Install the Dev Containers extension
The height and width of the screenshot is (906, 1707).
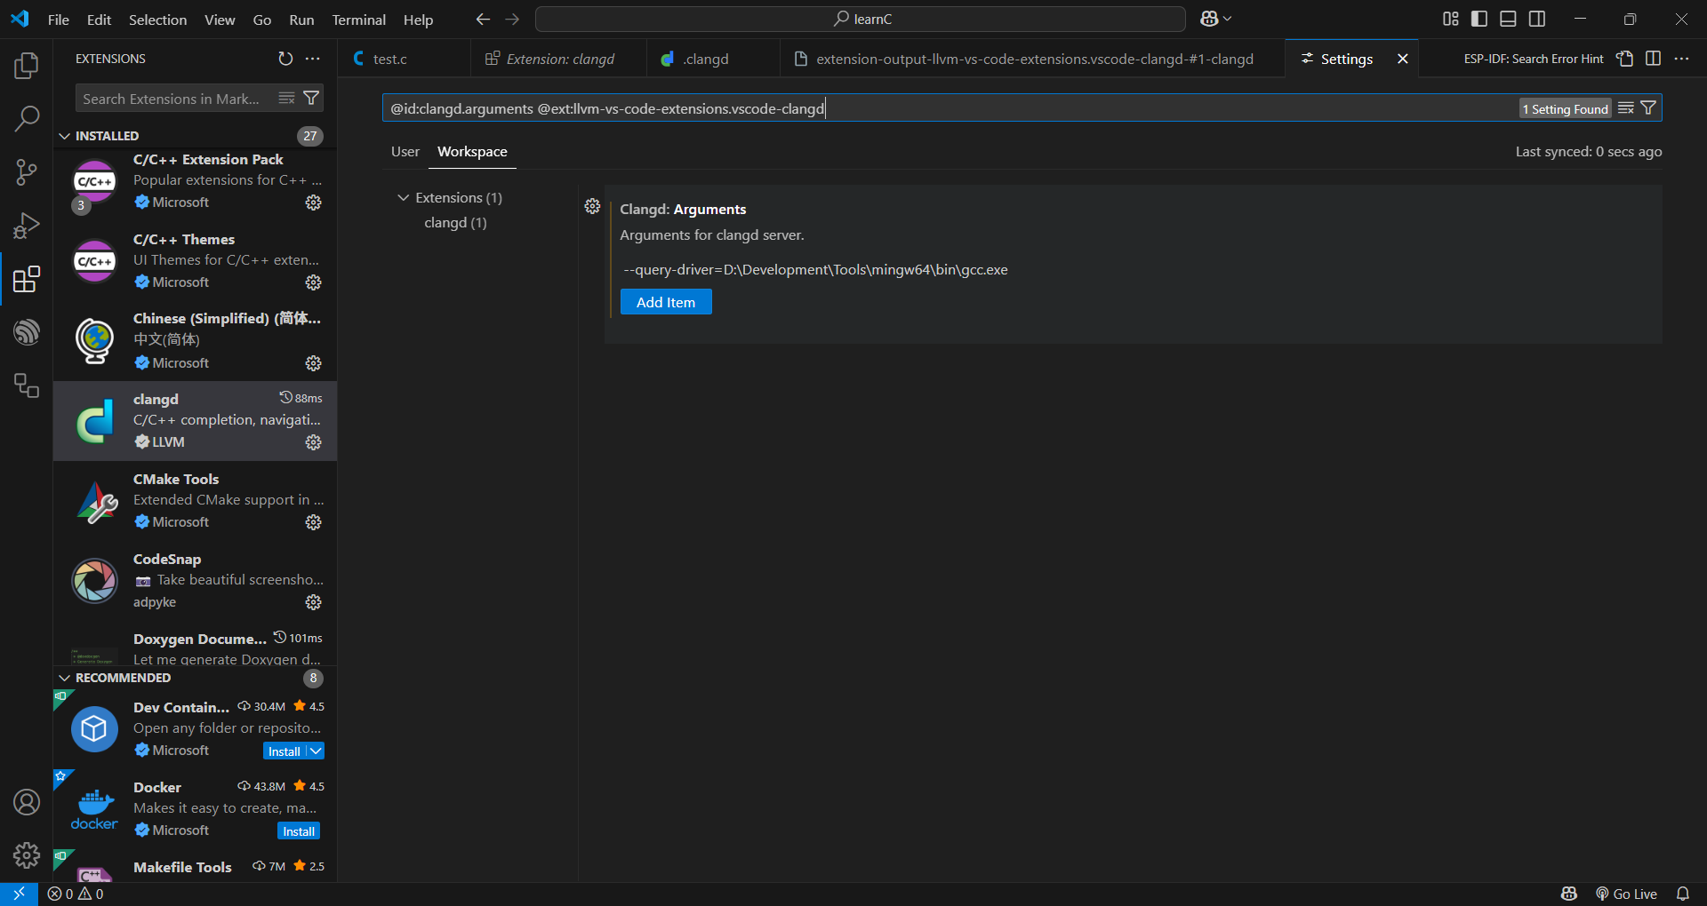click(284, 751)
